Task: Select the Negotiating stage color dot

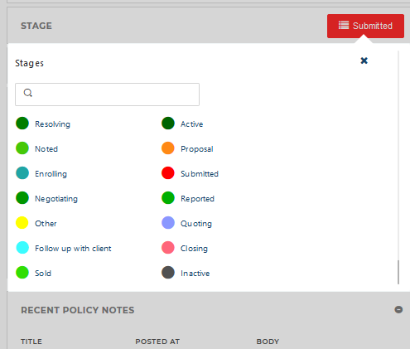Action: pyautogui.click(x=22, y=198)
